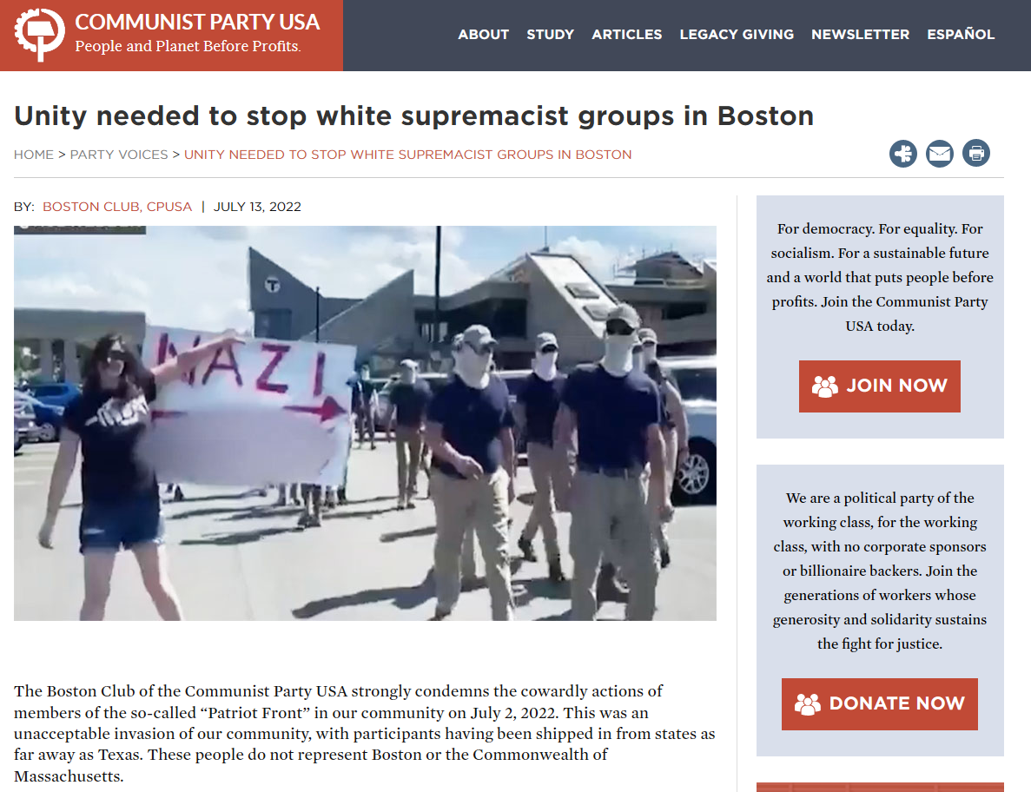The width and height of the screenshot is (1031, 792).
Task: Open the About menu
Action: click(483, 34)
